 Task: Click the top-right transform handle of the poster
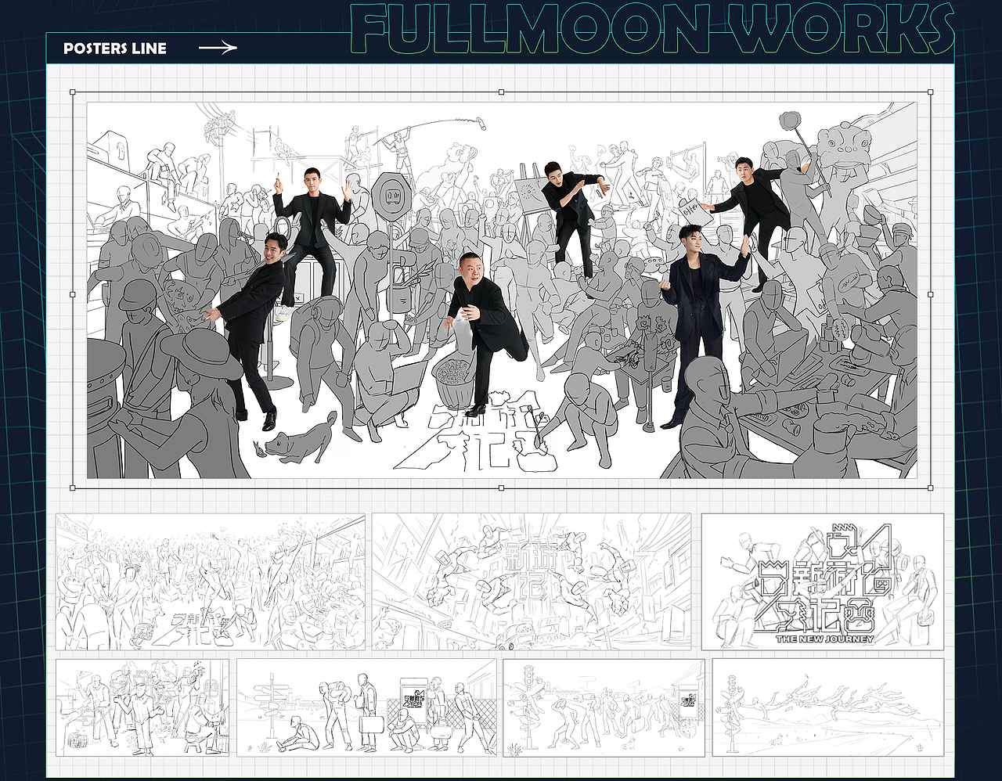(931, 92)
